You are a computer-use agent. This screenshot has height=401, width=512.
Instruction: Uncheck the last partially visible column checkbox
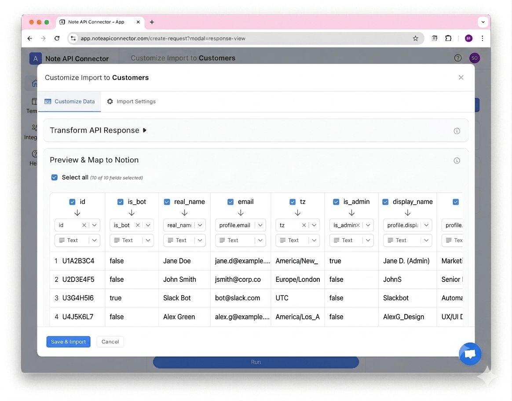coord(456,202)
